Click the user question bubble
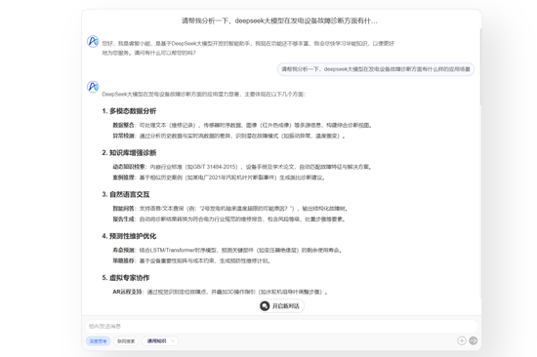The height and width of the screenshot is (357, 537). point(376,69)
